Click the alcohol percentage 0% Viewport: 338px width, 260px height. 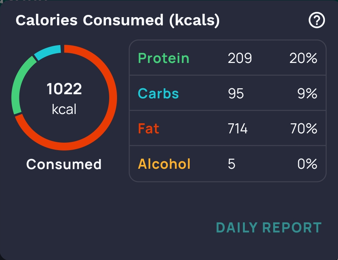tap(307, 164)
